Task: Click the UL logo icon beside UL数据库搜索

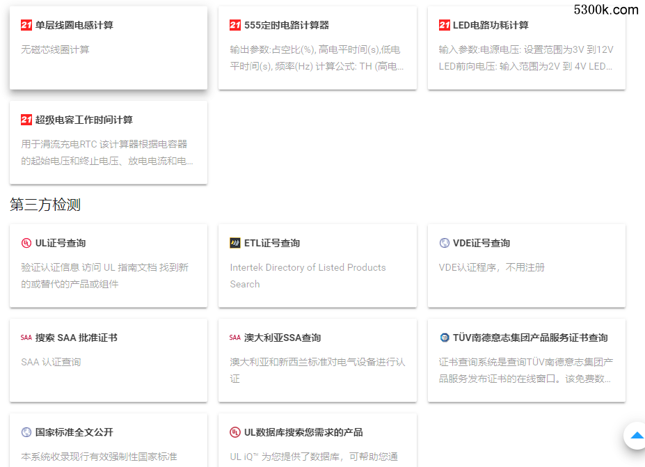Action: [x=235, y=432]
